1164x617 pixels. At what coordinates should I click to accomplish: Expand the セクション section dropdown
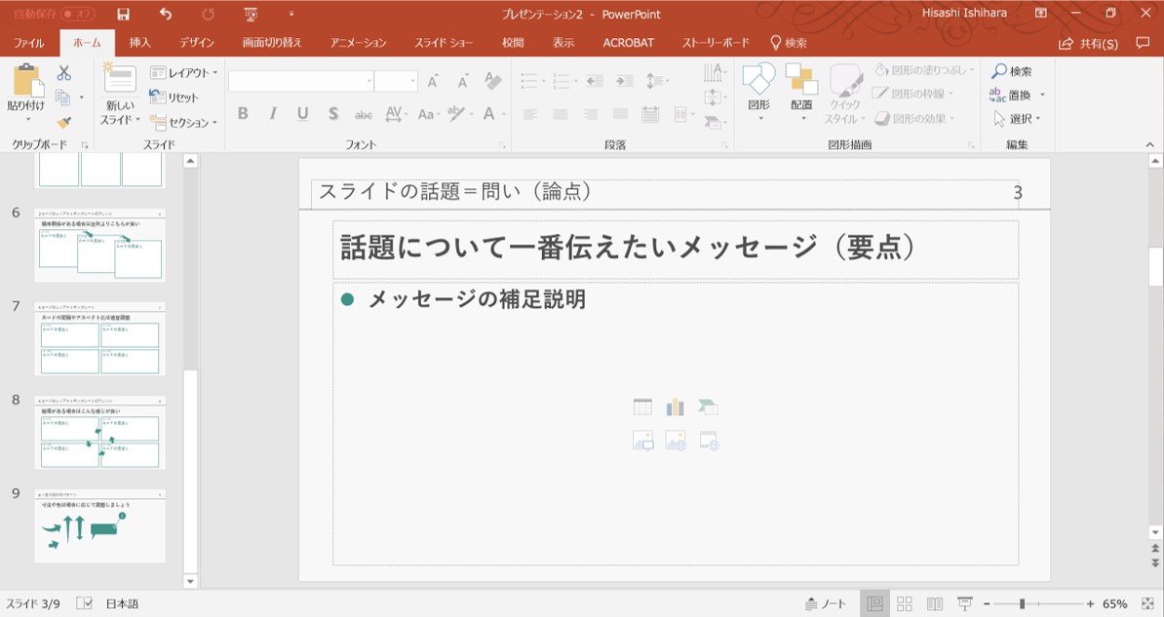183,123
